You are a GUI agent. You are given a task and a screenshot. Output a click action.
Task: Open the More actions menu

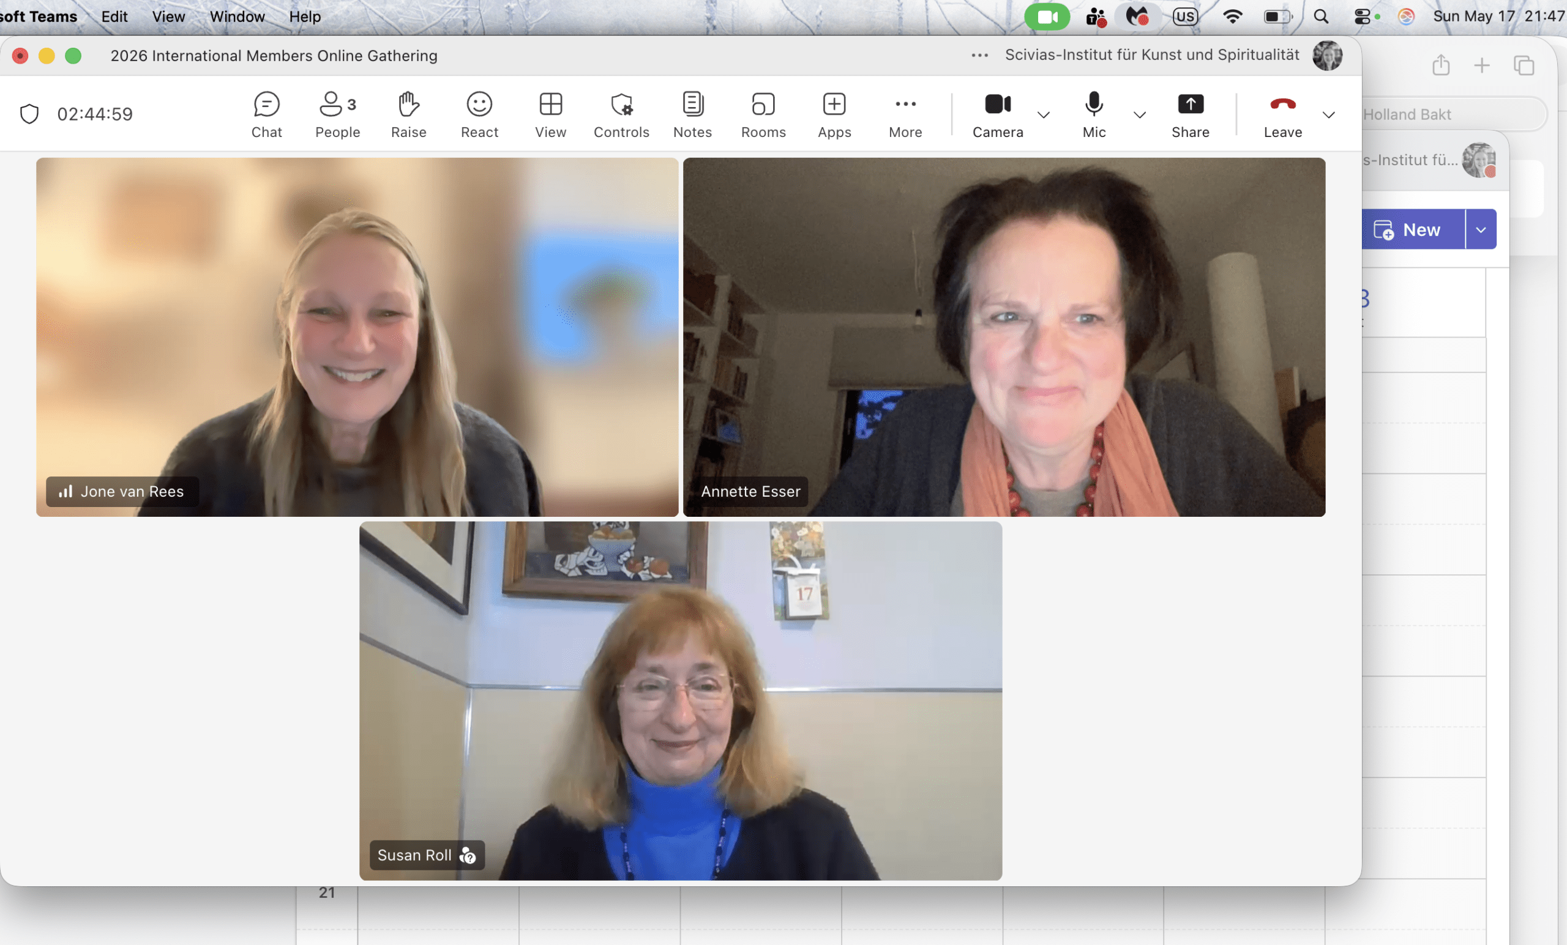coord(905,114)
